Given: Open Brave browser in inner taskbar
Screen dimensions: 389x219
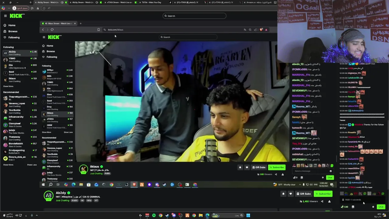Looking at the screenshot, I should [134, 185].
